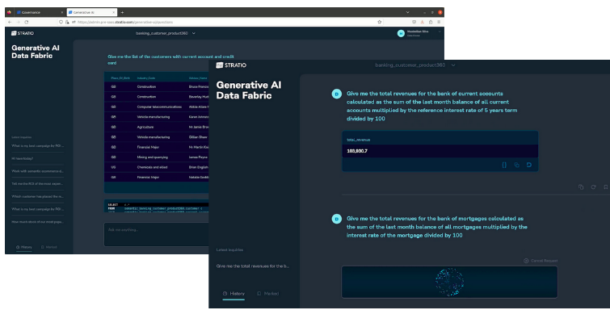This screenshot has height=310, width=610.
Task: Click the shield icon in the address bar
Action: pyautogui.click(x=61, y=22)
